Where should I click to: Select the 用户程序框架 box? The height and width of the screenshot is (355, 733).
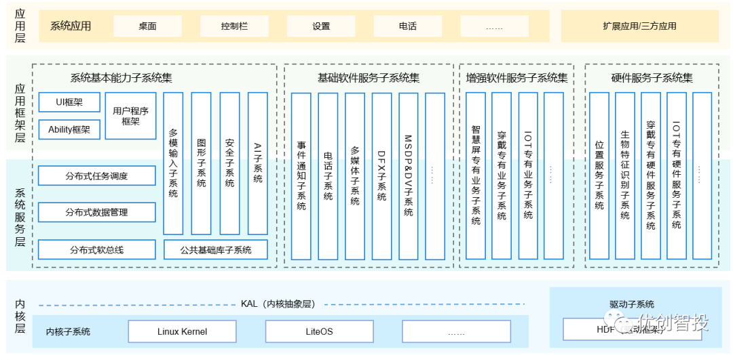click(130, 116)
